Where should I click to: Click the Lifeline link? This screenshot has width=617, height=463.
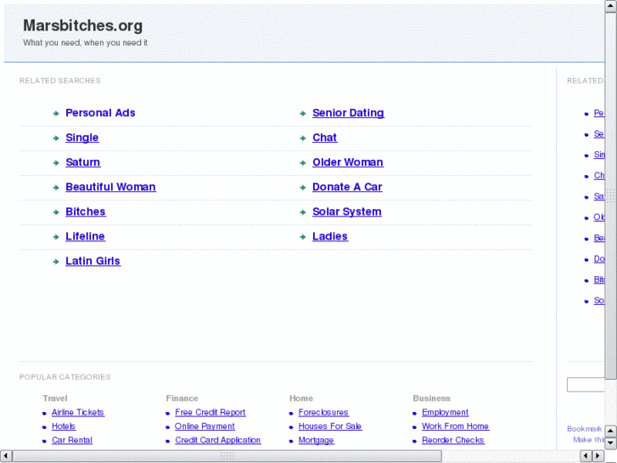pos(85,236)
